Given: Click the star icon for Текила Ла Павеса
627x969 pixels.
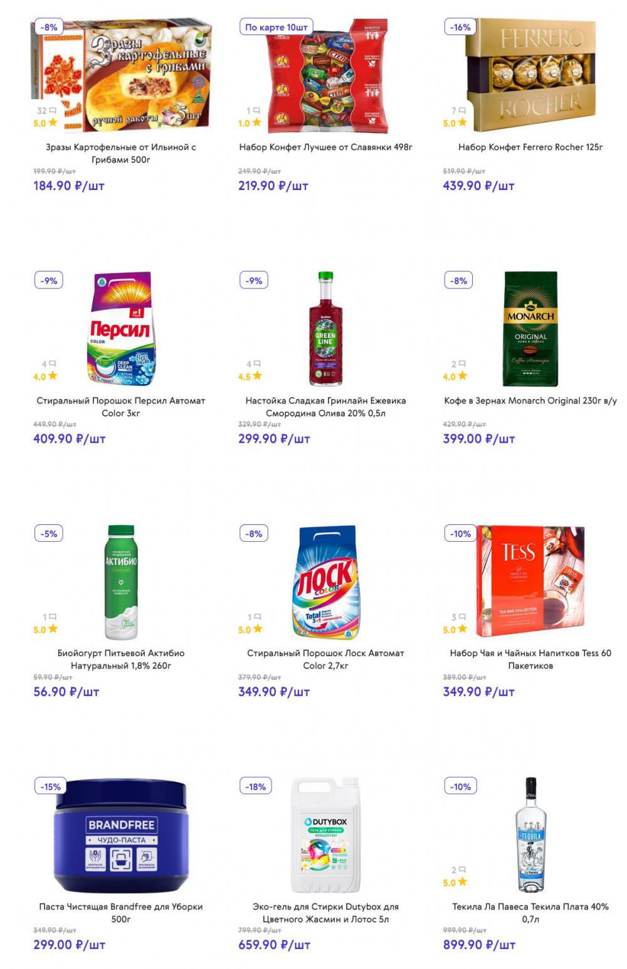Looking at the screenshot, I should 463,882.
